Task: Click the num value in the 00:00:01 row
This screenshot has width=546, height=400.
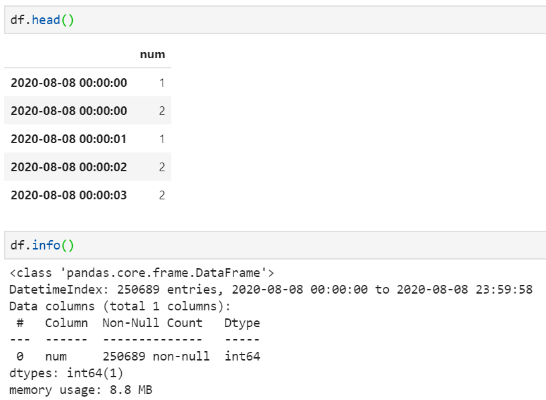Action: click(x=161, y=139)
